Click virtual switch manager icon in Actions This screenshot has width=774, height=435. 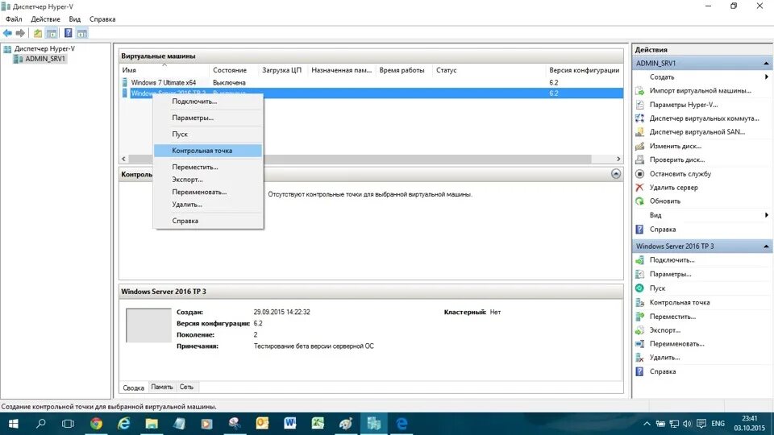639,118
